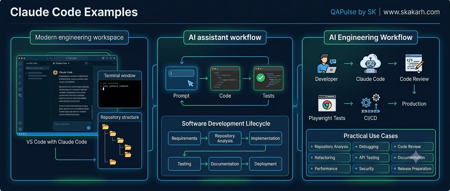450x191 pixels.
Task: Click the text input inside the Prompt box
Action: [x=182, y=73]
